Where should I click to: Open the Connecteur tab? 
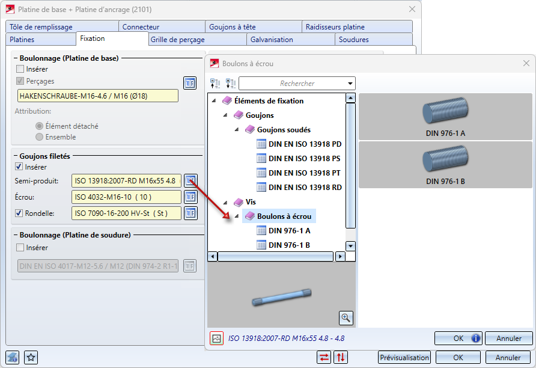162,26
